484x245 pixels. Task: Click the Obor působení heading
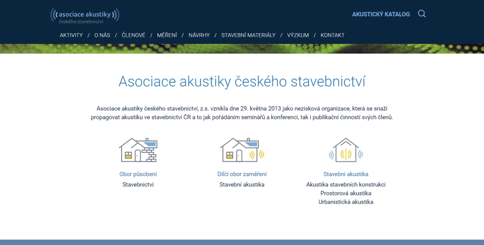click(138, 174)
